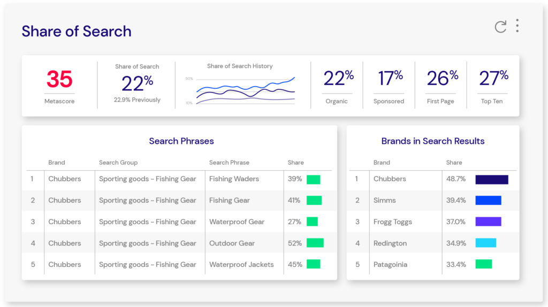548x307 pixels.
Task: Select Chubbers in Brands in Search Results
Action: pos(390,179)
